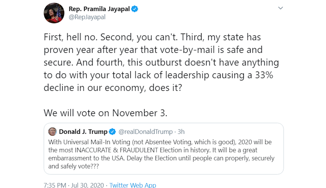
Task: Open the Rep. Pramila Jayapal display name
Action: 99,9
